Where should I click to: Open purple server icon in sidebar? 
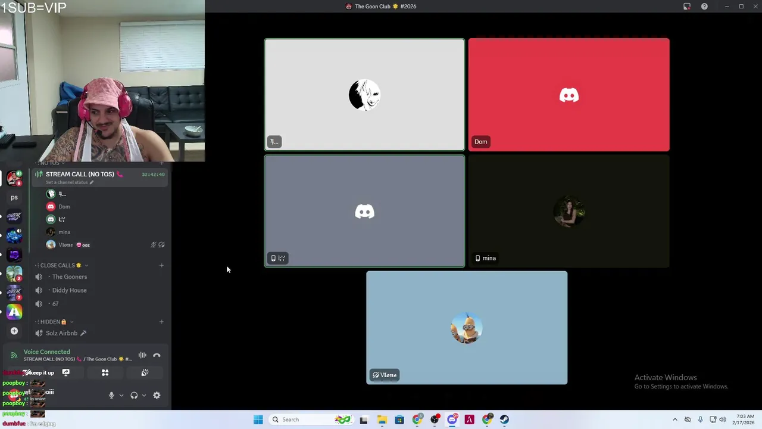coord(14,255)
